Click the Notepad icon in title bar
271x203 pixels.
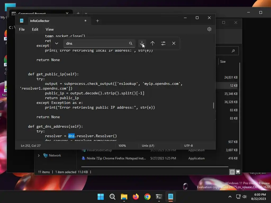(22, 21)
